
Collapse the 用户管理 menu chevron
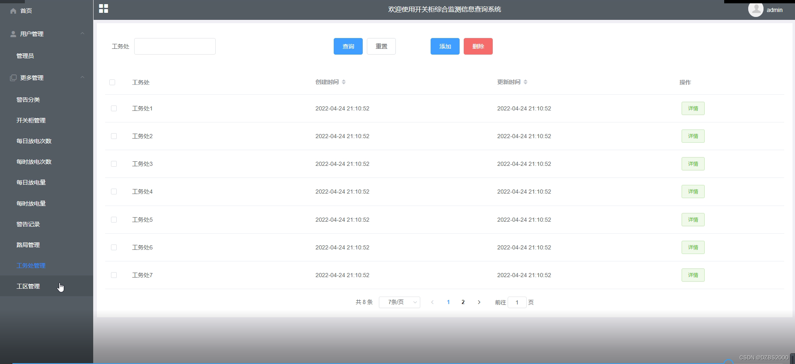click(x=82, y=34)
